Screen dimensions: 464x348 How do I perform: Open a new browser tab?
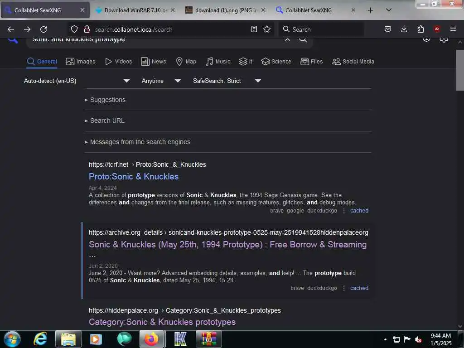370,10
